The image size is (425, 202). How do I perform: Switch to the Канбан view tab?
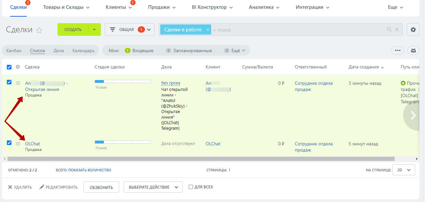14,50
